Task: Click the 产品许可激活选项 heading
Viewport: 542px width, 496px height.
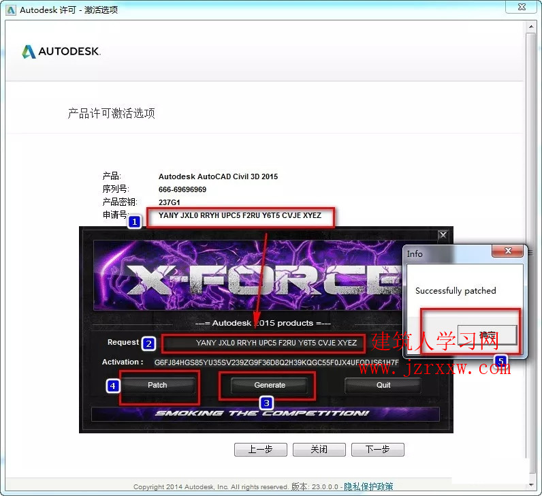Action: 111,113
